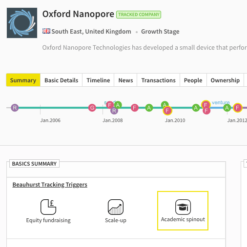Select yellow-ringed F marker beside venture label

pos(206,105)
